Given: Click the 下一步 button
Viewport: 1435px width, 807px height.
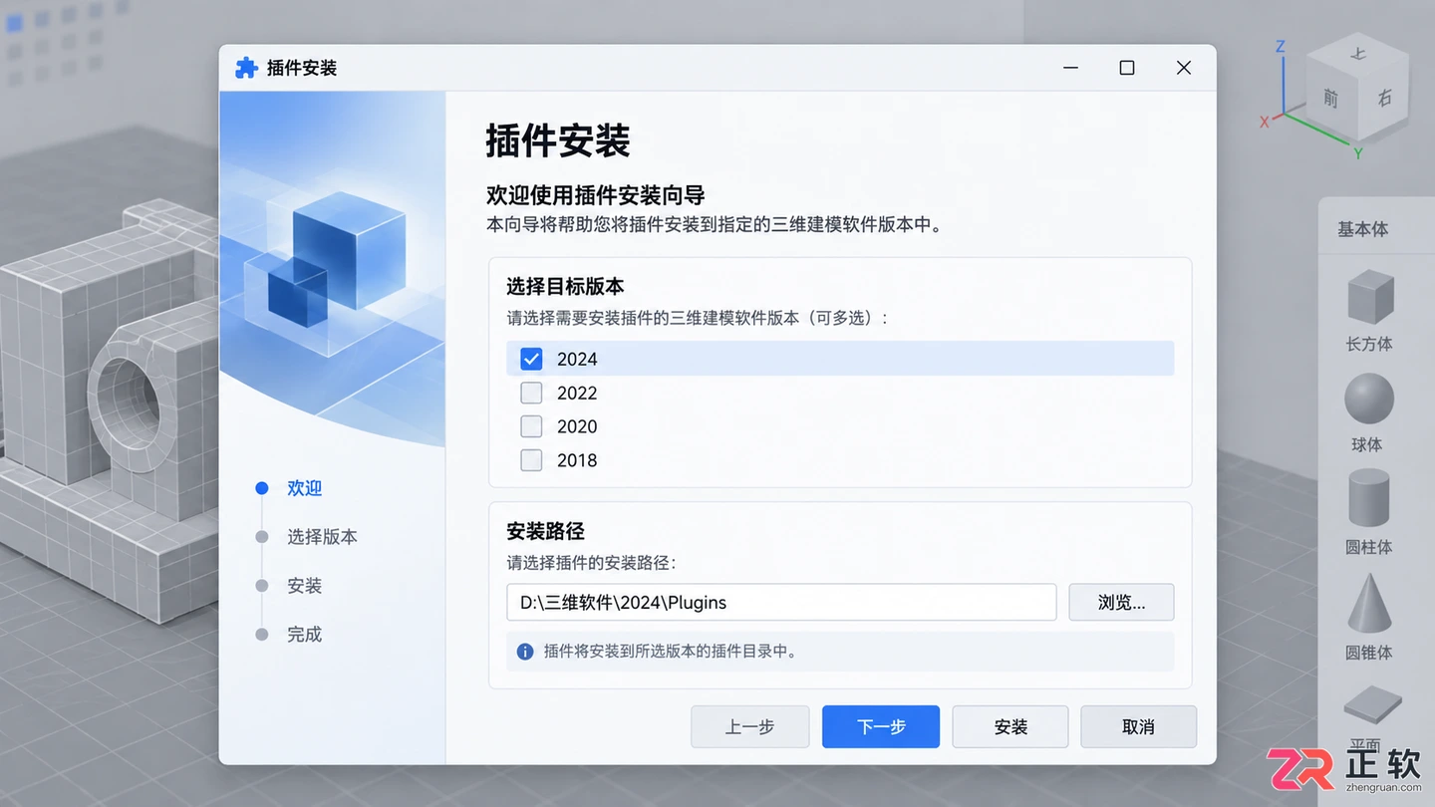Looking at the screenshot, I should point(881,727).
